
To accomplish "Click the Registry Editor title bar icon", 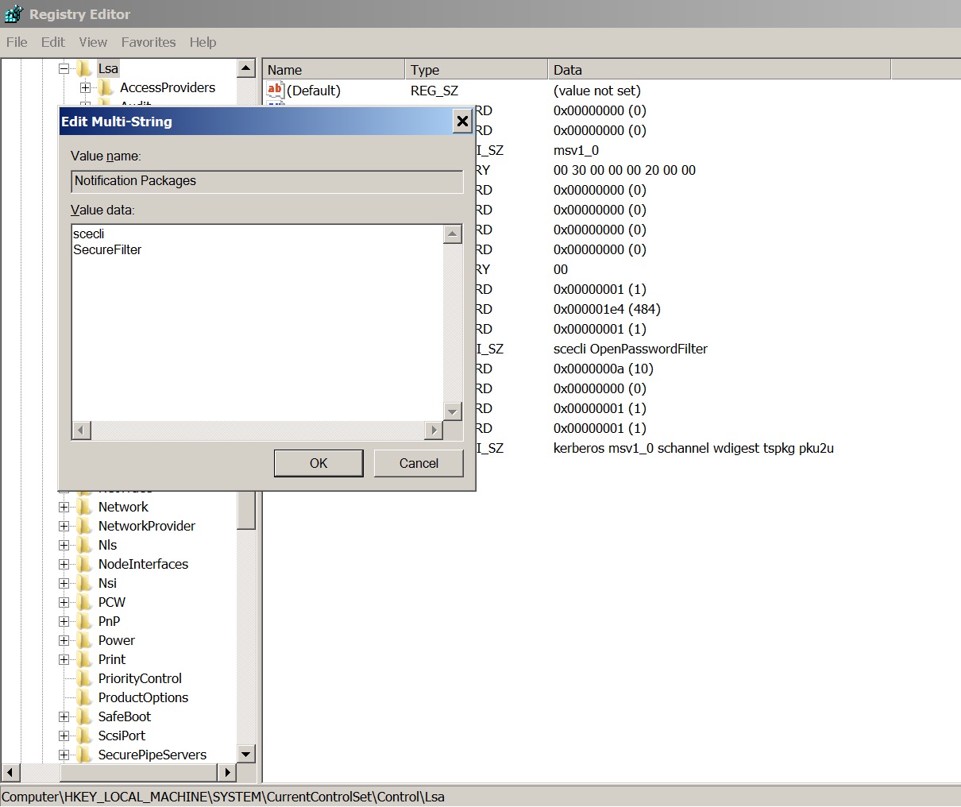I will pyautogui.click(x=14, y=14).
